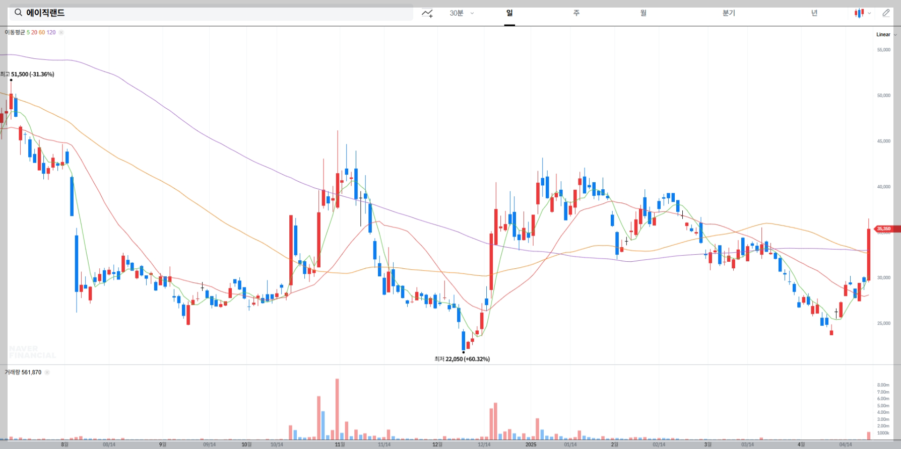Click the 거래량 561,870 volume label
The height and width of the screenshot is (449, 901).
(x=23, y=372)
